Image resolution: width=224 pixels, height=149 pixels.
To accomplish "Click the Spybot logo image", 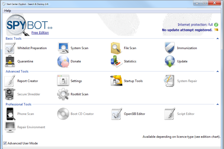I will pos(29,25).
